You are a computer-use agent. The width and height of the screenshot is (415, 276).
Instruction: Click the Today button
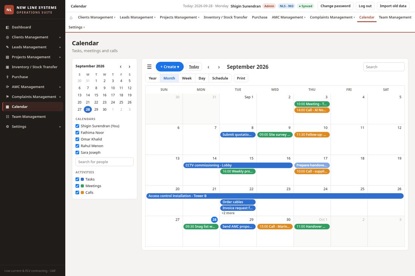(x=194, y=67)
